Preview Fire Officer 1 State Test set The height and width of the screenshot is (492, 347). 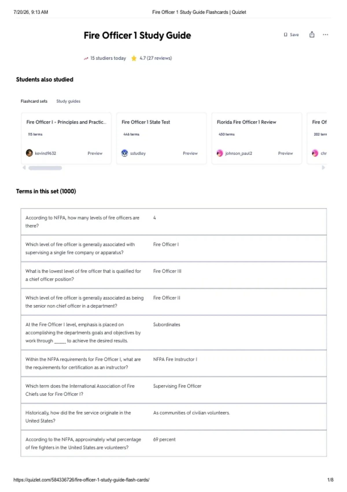190,153
